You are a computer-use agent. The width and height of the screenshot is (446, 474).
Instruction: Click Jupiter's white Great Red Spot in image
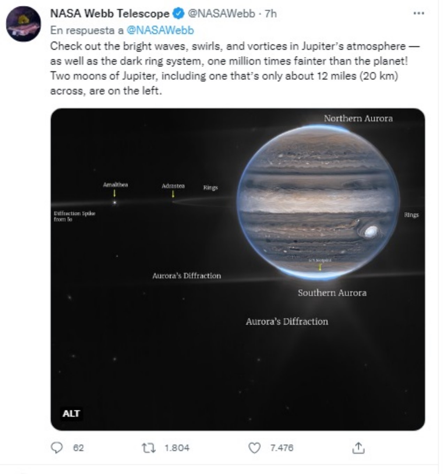[370, 231]
